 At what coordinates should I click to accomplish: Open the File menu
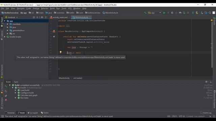pyautogui.click(x=2, y=8)
